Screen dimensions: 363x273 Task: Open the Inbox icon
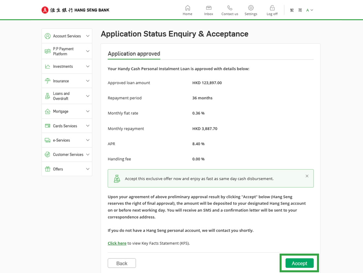pos(209,8)
